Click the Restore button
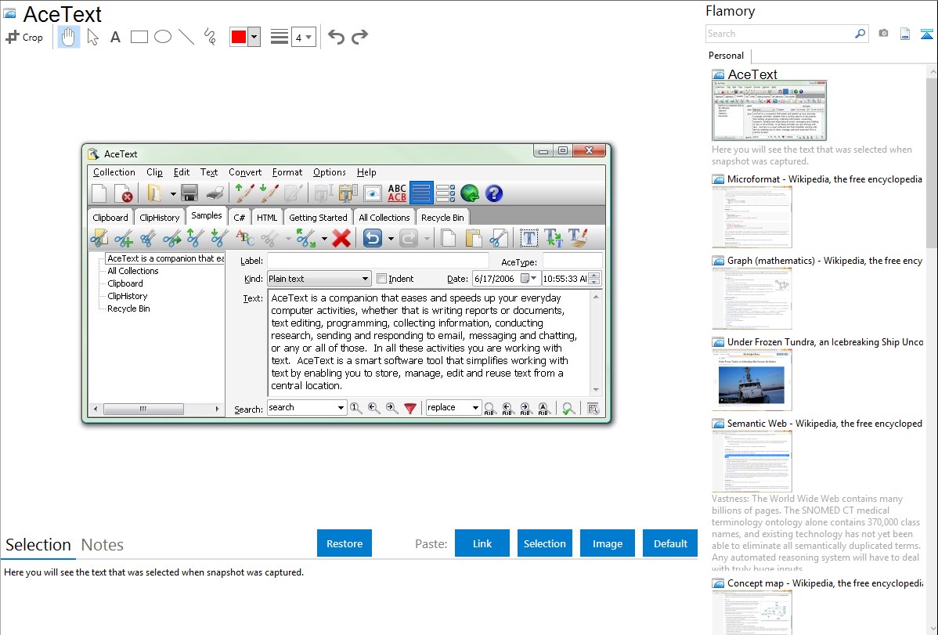This screenshot has width=938, height=635. point(345,543)
